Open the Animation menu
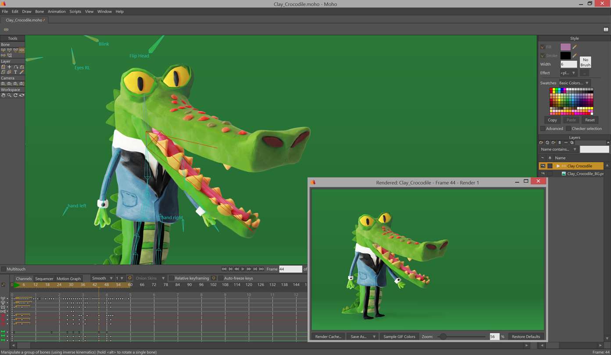The height and width of the screenshot is (355, 611). pyautogui.click(x=57, y=11)
